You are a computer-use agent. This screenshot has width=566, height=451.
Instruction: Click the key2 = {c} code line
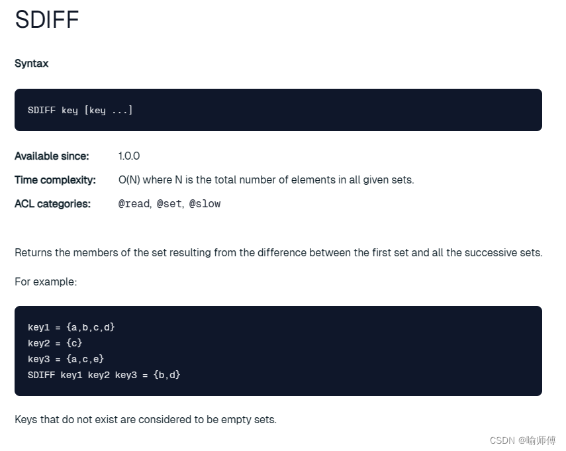coord(55,343)
